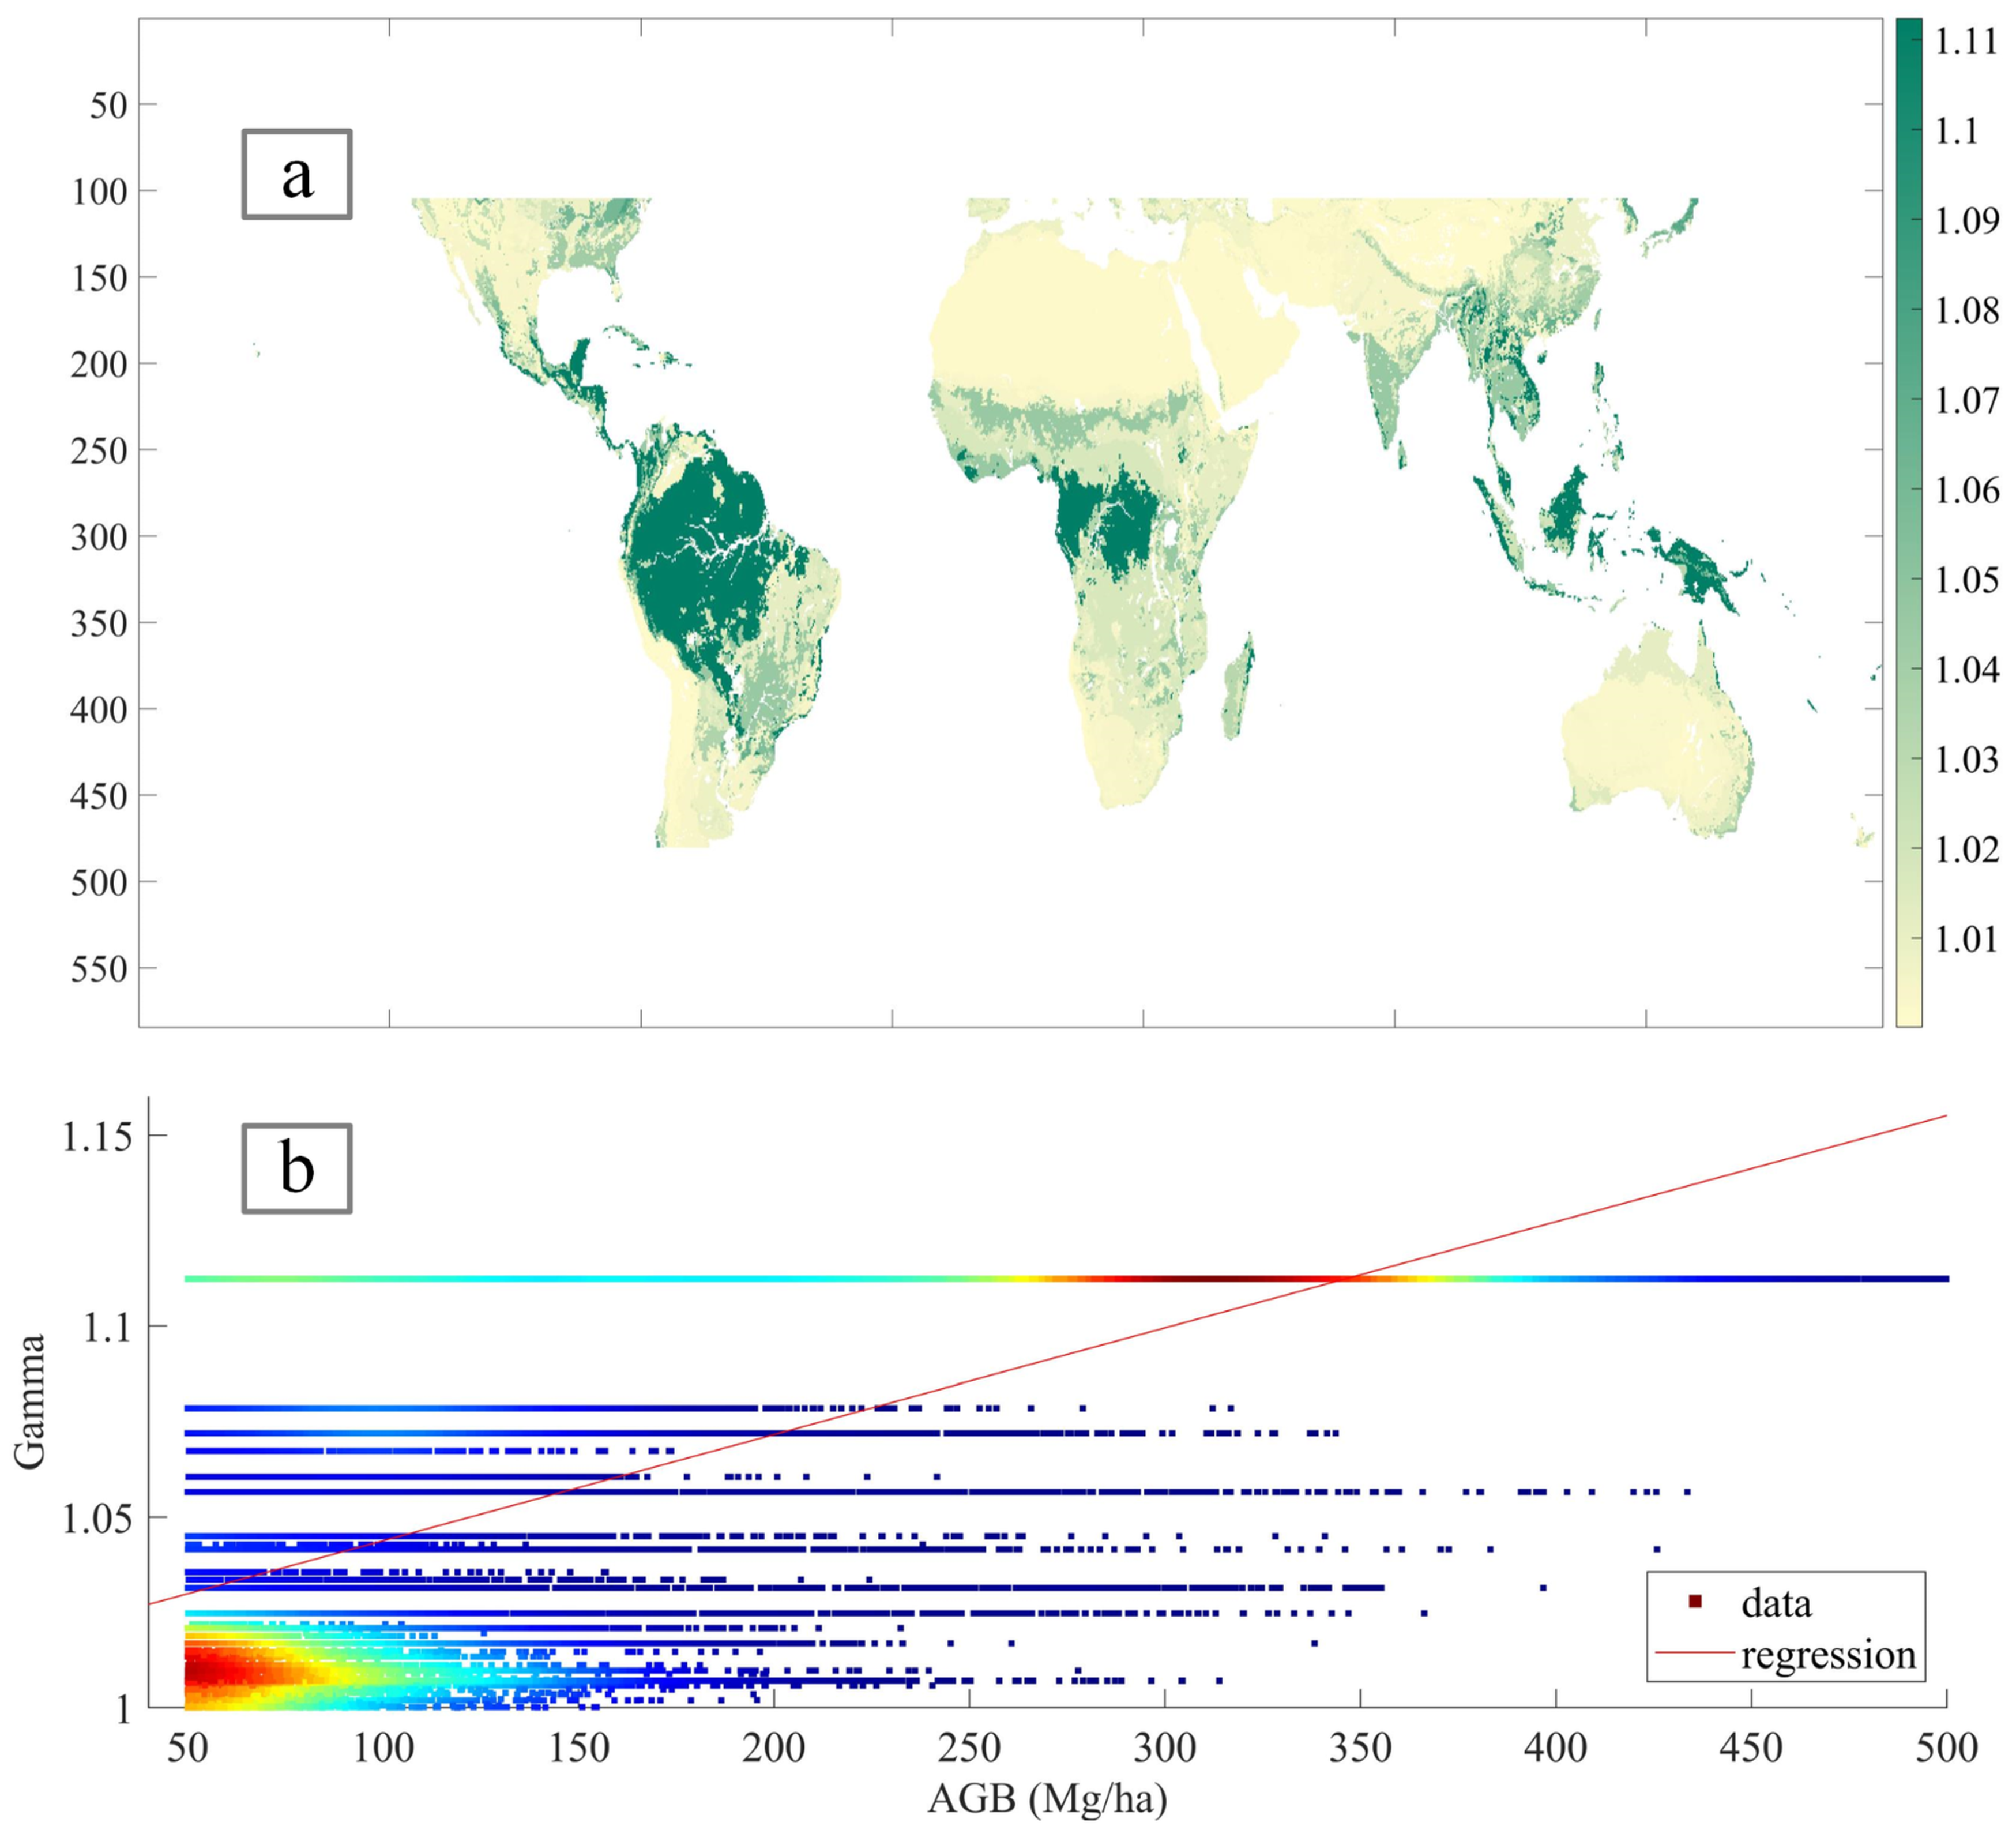Viewport: 2016px width, 1830px height.
Task: Click the map y-axis tick label 550
Action: point(99,968)
